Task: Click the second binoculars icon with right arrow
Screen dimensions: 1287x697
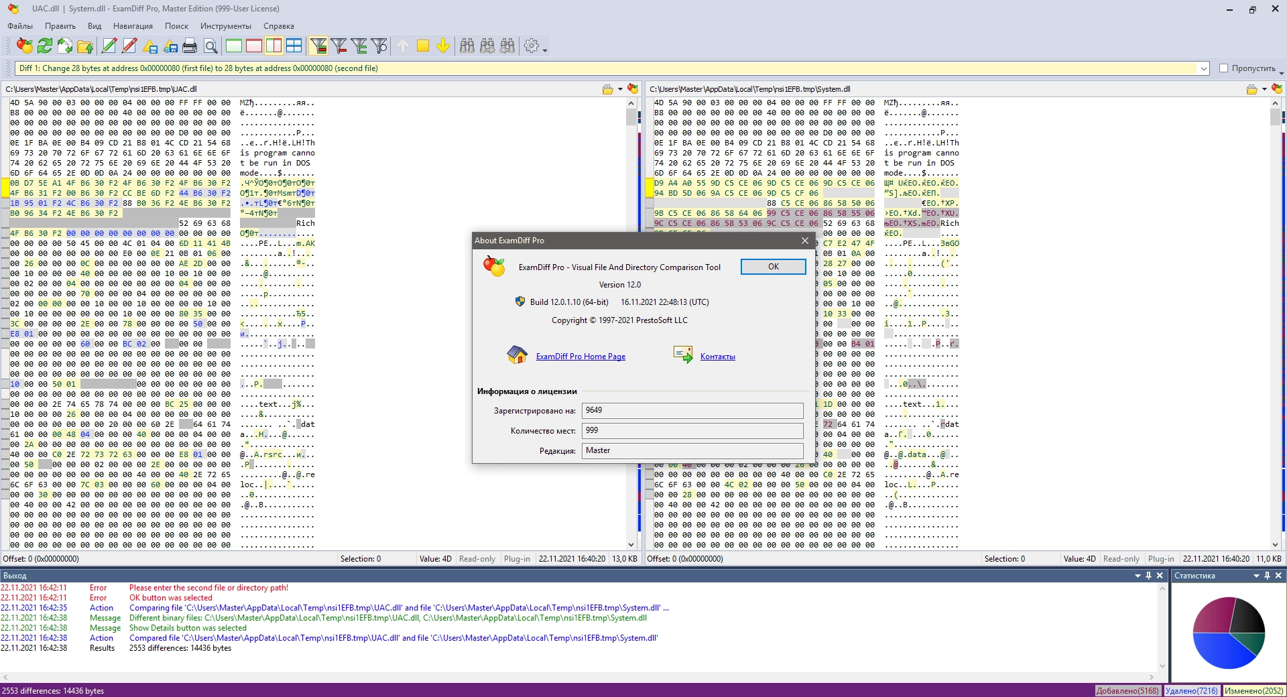Action: click(487, 46)
